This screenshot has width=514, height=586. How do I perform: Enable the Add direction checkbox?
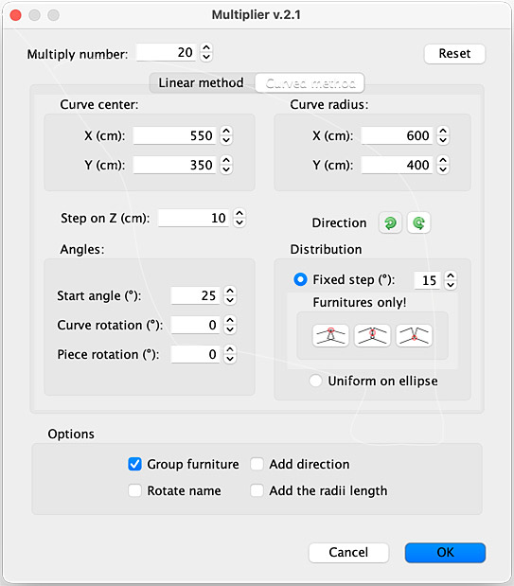tap(257, 464)
